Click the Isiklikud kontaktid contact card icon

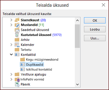point(22,69)
